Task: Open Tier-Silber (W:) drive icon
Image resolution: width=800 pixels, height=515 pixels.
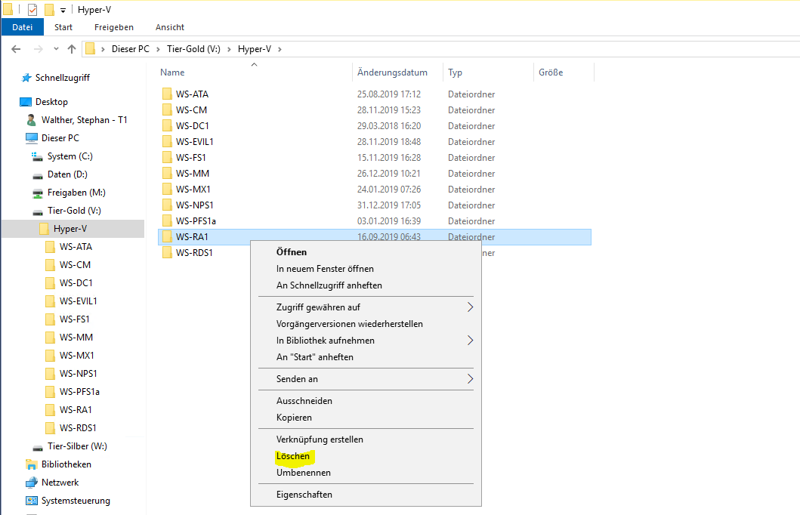Action: point(37,447)
